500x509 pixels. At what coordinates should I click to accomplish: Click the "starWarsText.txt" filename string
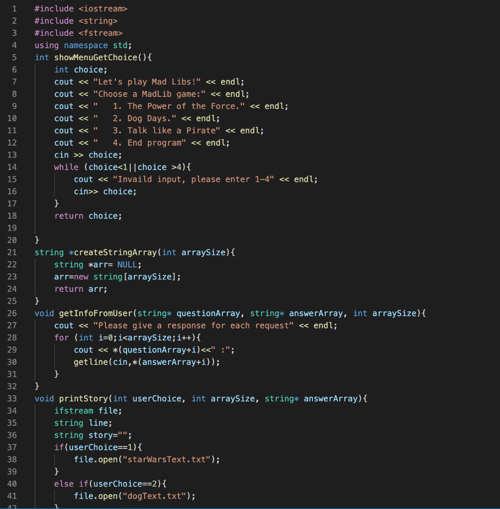coord(166,459)
